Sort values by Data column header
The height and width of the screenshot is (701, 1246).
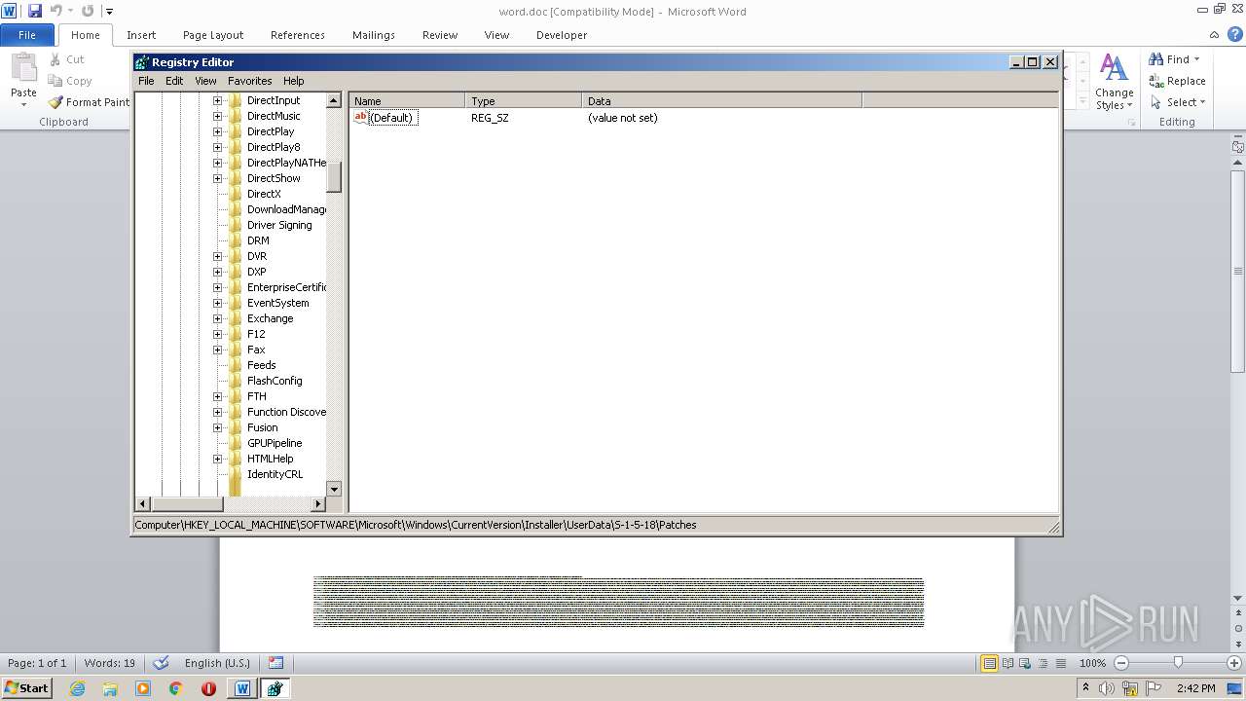click(721, 100)
